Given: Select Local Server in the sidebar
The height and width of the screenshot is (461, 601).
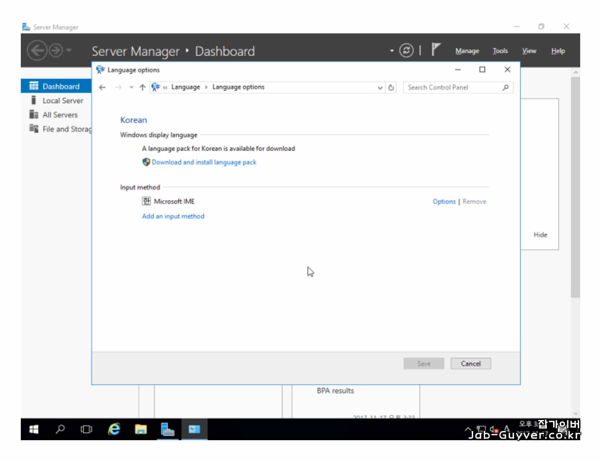Looking at the screenshot, I should [x=63, y=101].
